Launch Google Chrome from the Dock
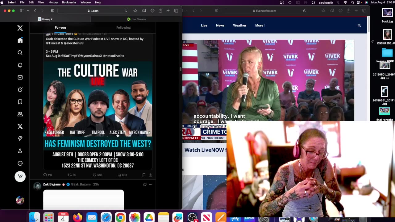The height and width of the screenshot is (222, 395). [120, 217]
